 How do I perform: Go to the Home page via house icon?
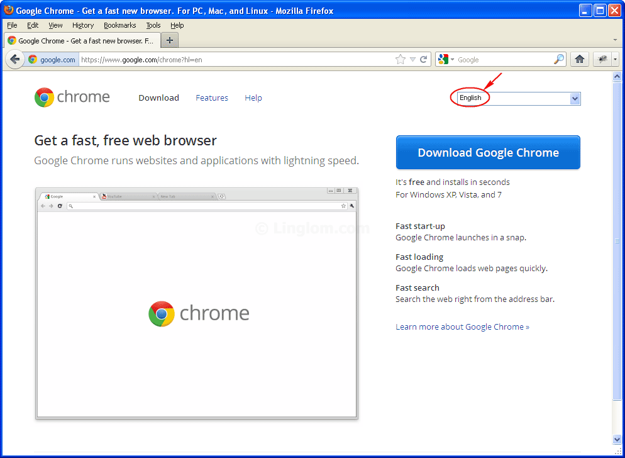coord(580,59)
